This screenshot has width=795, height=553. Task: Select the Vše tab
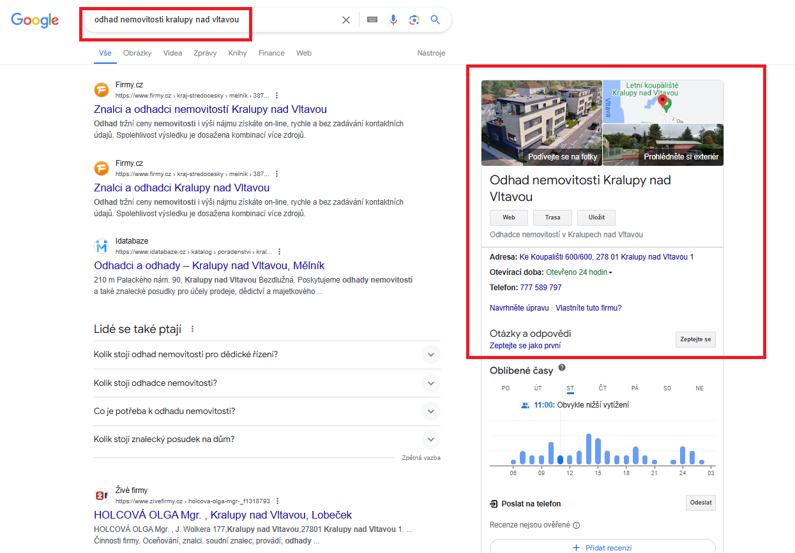105,54
